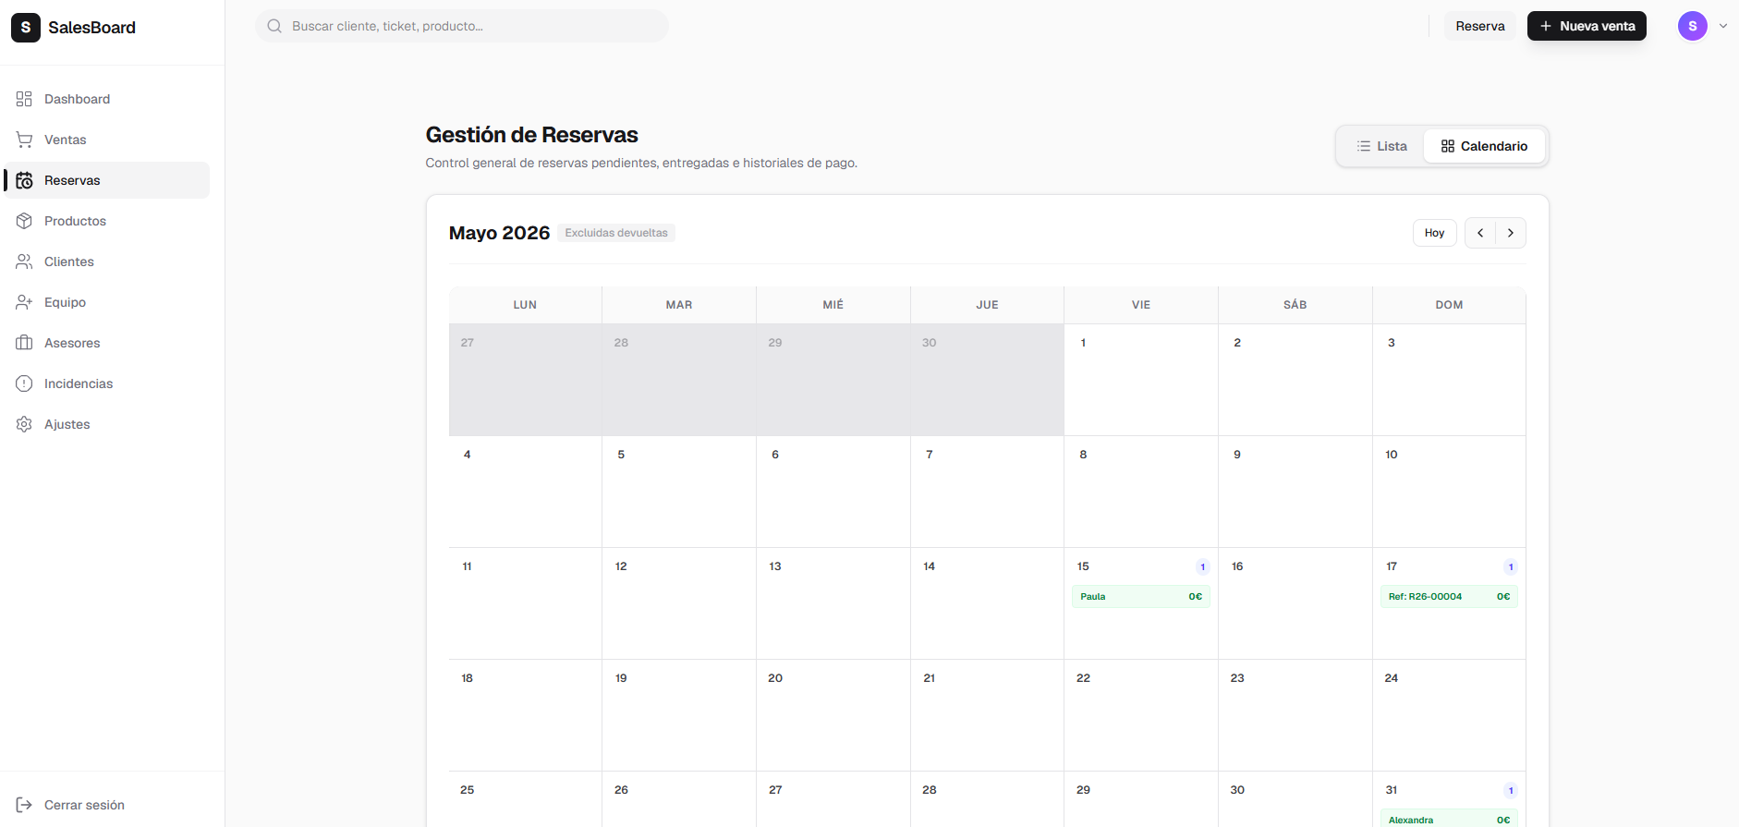Image resolution: width=1739 pixels, height=827 pixels.
Task: Open Ventas in the sidebar
Action: pyautogui.click(x=107, y=140)
